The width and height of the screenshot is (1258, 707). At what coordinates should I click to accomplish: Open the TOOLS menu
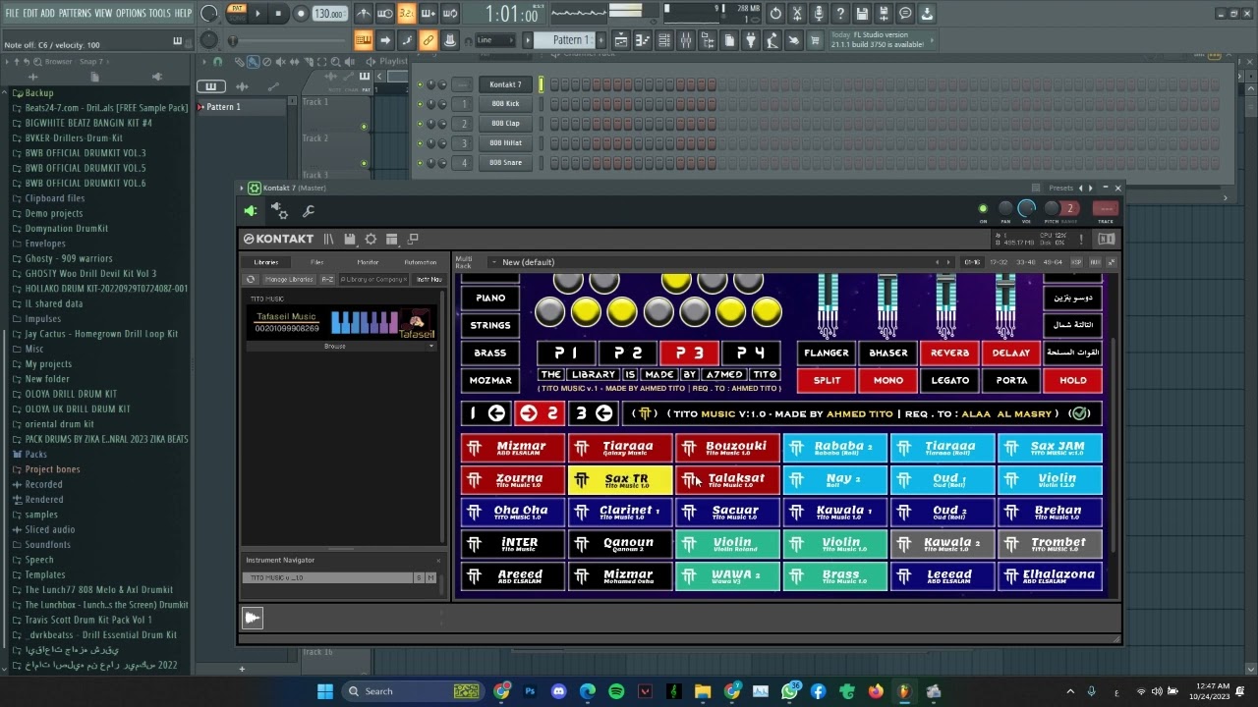click(159, 13)
